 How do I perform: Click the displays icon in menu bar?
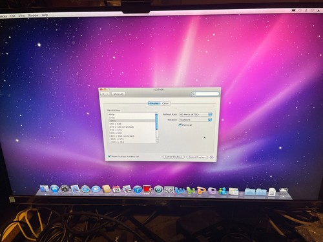pos(293,10)
